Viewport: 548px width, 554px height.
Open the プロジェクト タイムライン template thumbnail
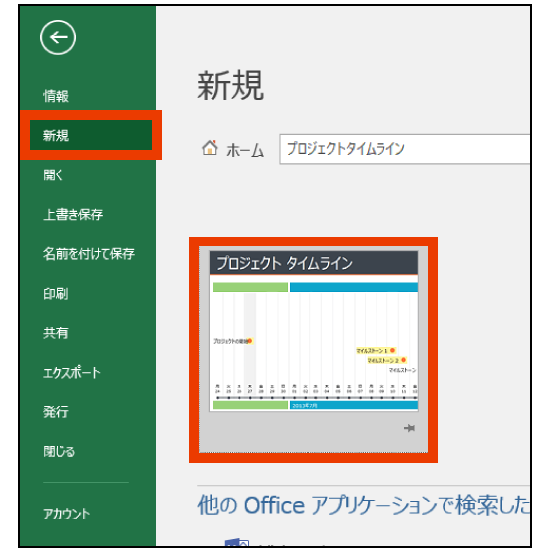(x=313, y=331)
